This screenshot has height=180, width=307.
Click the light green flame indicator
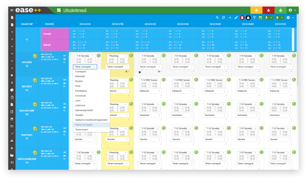pos(281,10)
